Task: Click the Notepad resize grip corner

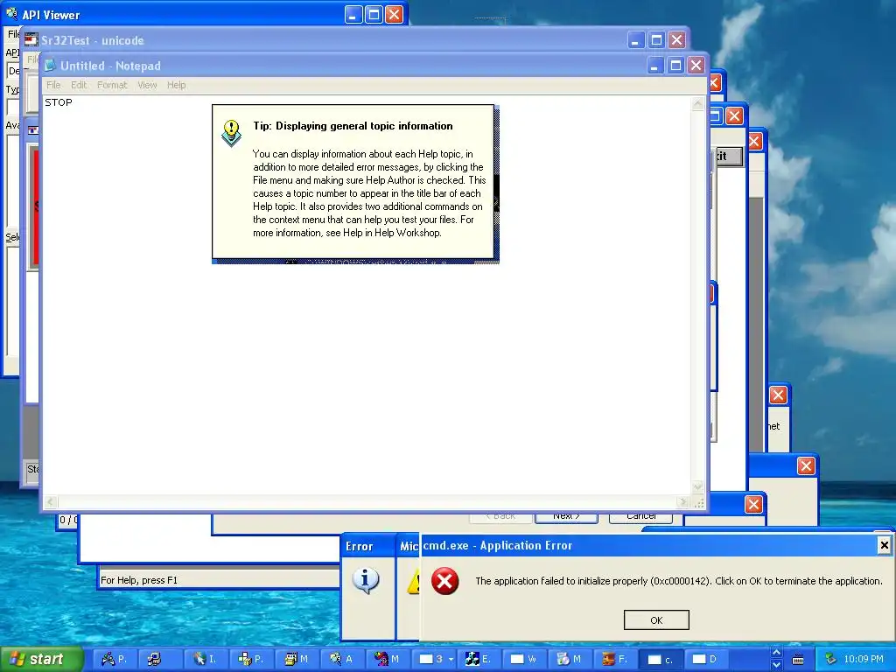Action: click(698, 503)
